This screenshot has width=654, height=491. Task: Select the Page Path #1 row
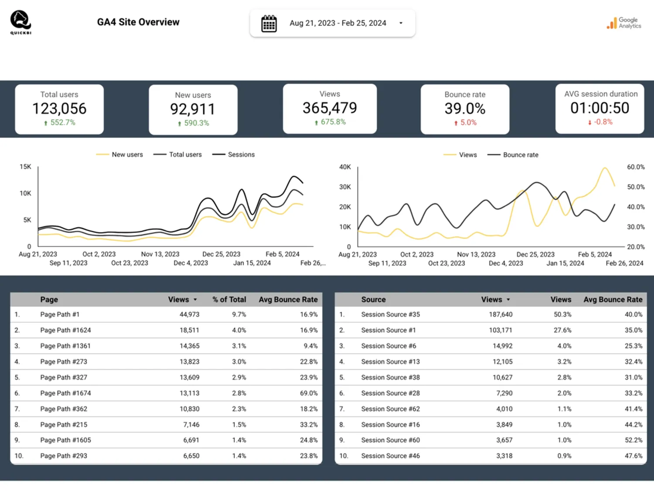pos(166,314)
